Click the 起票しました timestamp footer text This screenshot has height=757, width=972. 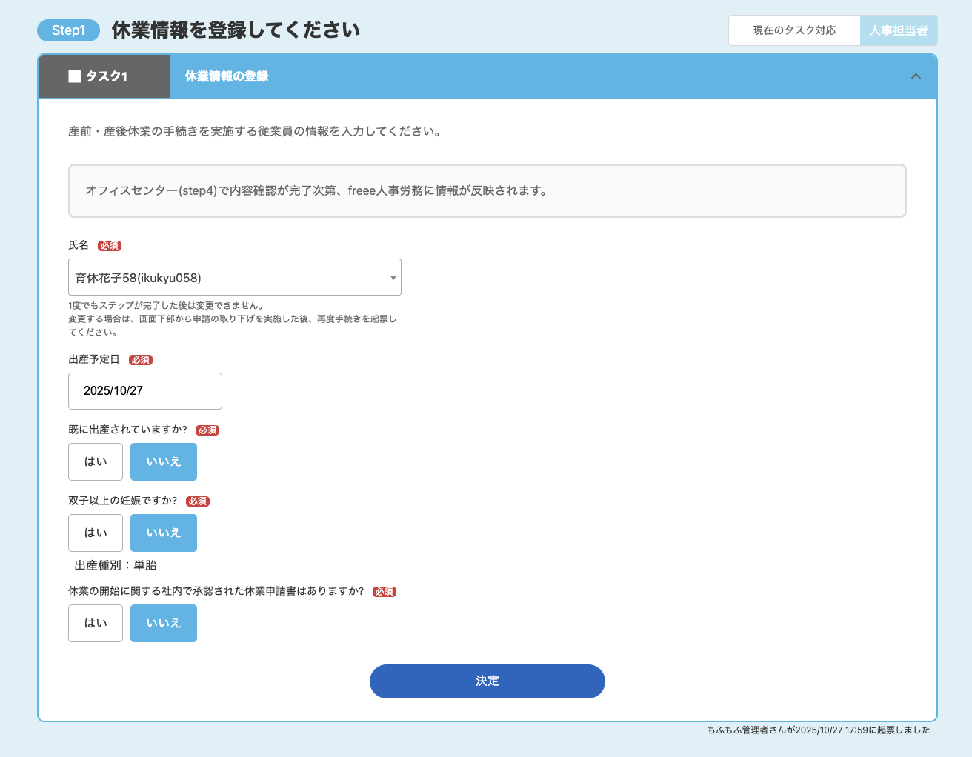(819, 730)
